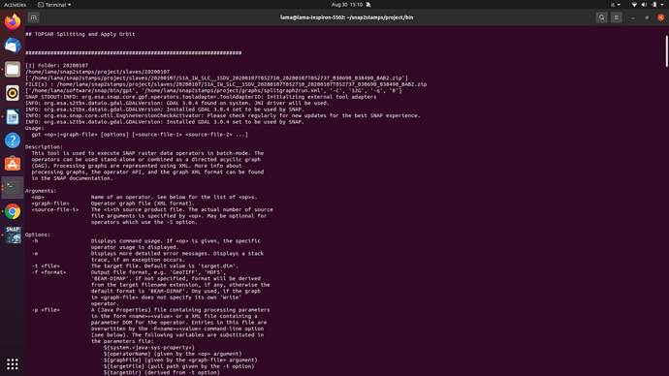Launch Google Chrome from the dock
The width and height of the screenshot is (669, 376).
click(13, 211)
